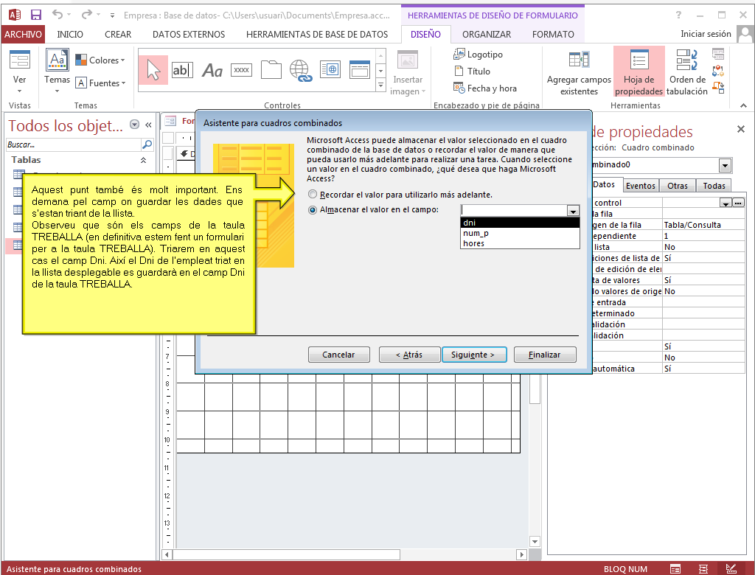The image size is (755, 575).
Task: Open the Fuentes dropdown
Action: pos(100,83)
